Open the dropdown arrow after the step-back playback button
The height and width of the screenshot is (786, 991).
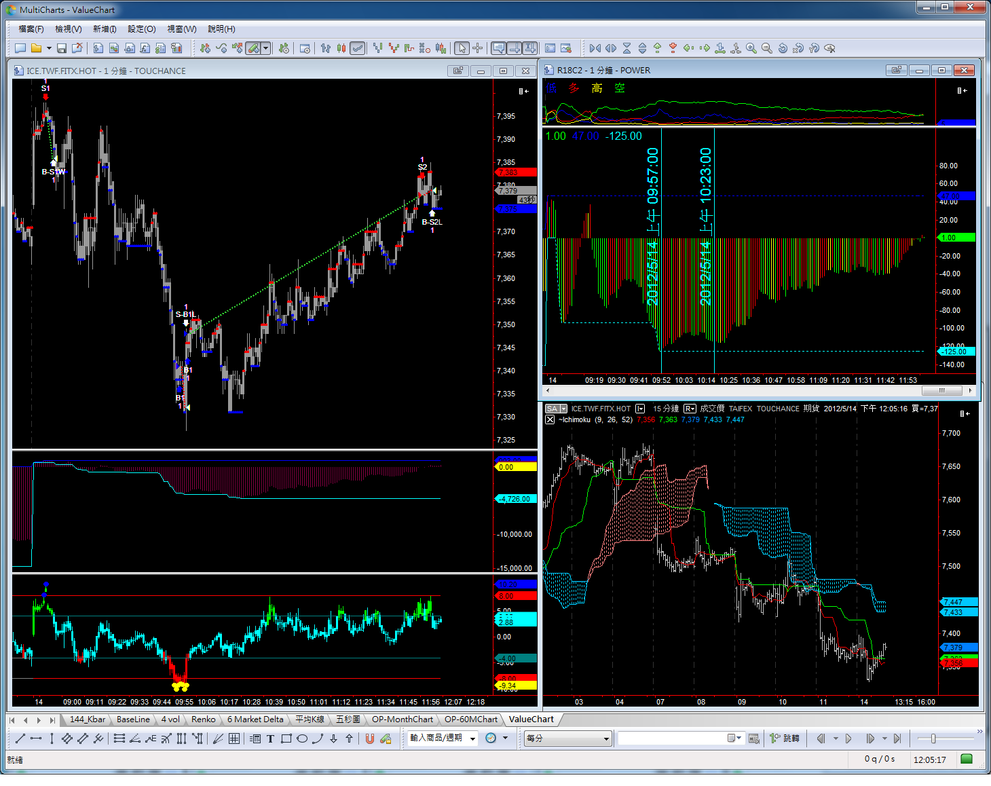(836, 738)
